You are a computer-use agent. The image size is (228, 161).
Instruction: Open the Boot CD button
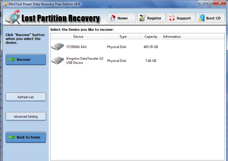(210, 18)
